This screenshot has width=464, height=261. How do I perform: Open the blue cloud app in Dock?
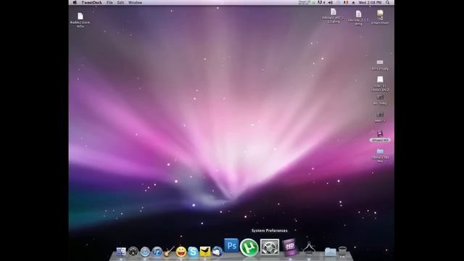tap(217, 252)
